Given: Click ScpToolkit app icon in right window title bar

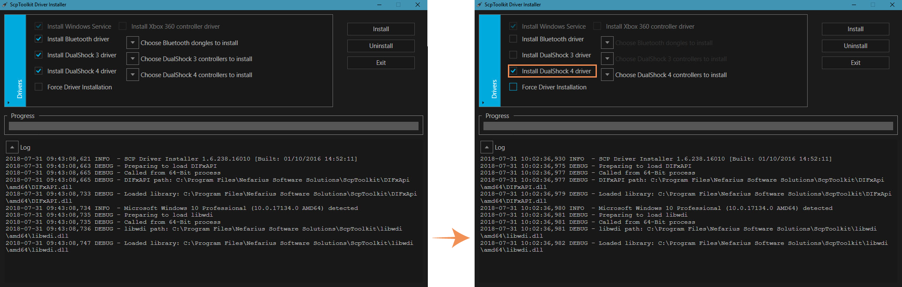Looking at the screenshot, I should [x=480, y=5].
